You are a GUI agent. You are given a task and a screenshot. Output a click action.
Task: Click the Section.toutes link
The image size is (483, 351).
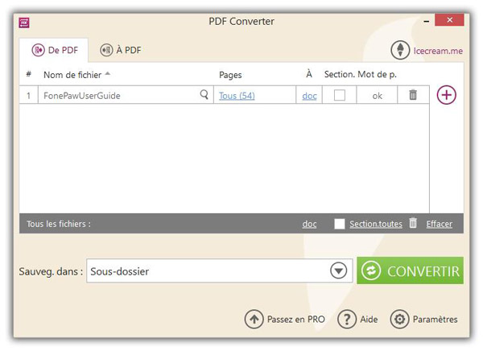[376, 224]
